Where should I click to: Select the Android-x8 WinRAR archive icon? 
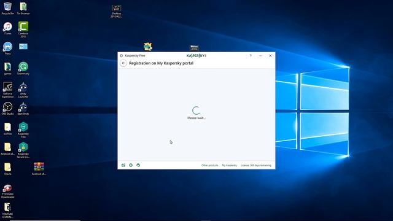[x=39, y=169]
